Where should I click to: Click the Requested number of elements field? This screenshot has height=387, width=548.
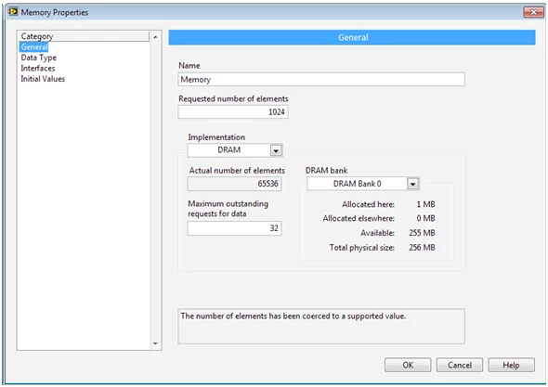(233, 112)
